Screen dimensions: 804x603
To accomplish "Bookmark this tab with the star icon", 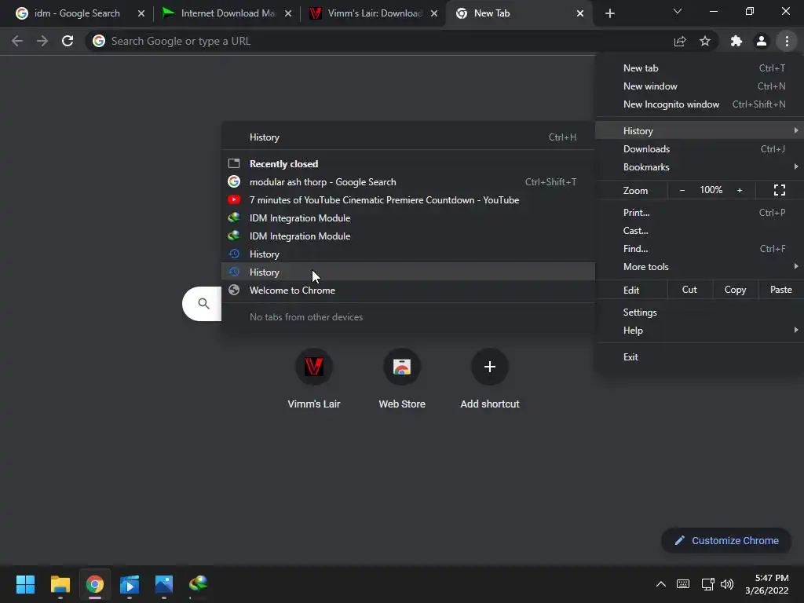I will [x=705, y=41].
